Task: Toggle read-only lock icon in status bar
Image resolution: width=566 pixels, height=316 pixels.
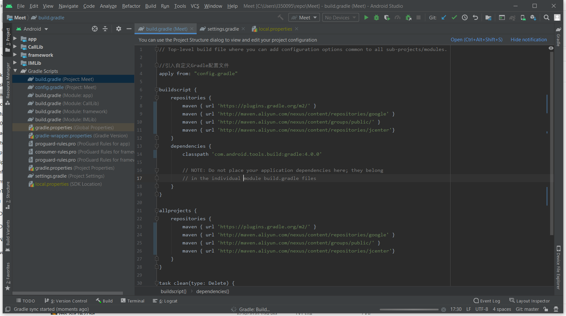Action: 546,309
